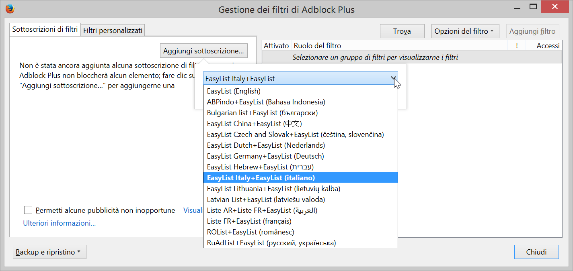
Task: Pick EasyList Hebrew+EasyList option
Action: pyautogui.click(x=300, y=167)
